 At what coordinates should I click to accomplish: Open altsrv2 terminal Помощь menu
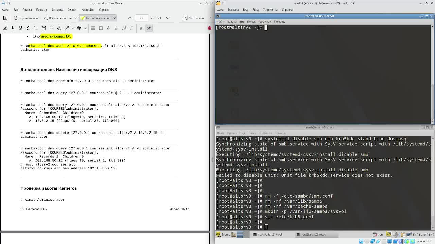280,22
